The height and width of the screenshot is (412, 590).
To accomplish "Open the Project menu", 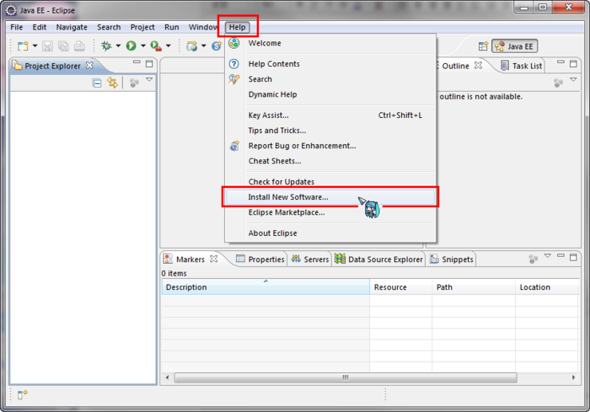I will click(142, 27).
